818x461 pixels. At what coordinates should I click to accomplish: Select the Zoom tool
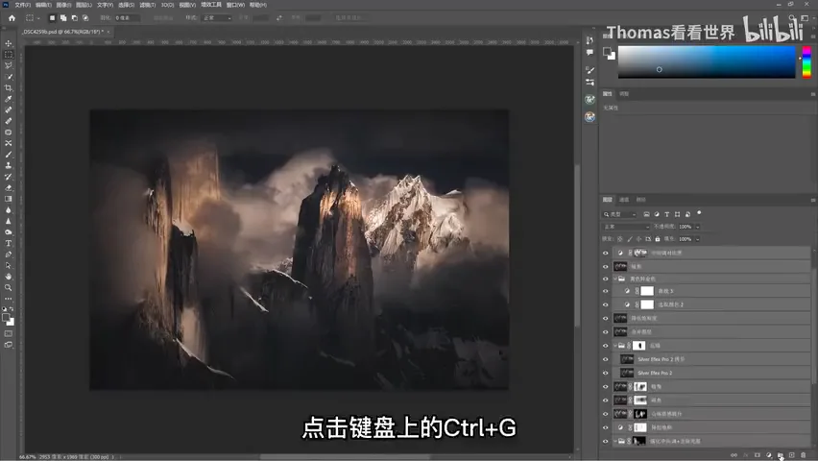9,287
